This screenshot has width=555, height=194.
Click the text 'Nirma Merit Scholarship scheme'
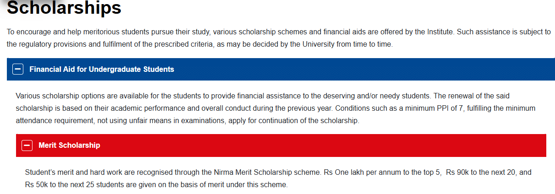click(265, 172)
